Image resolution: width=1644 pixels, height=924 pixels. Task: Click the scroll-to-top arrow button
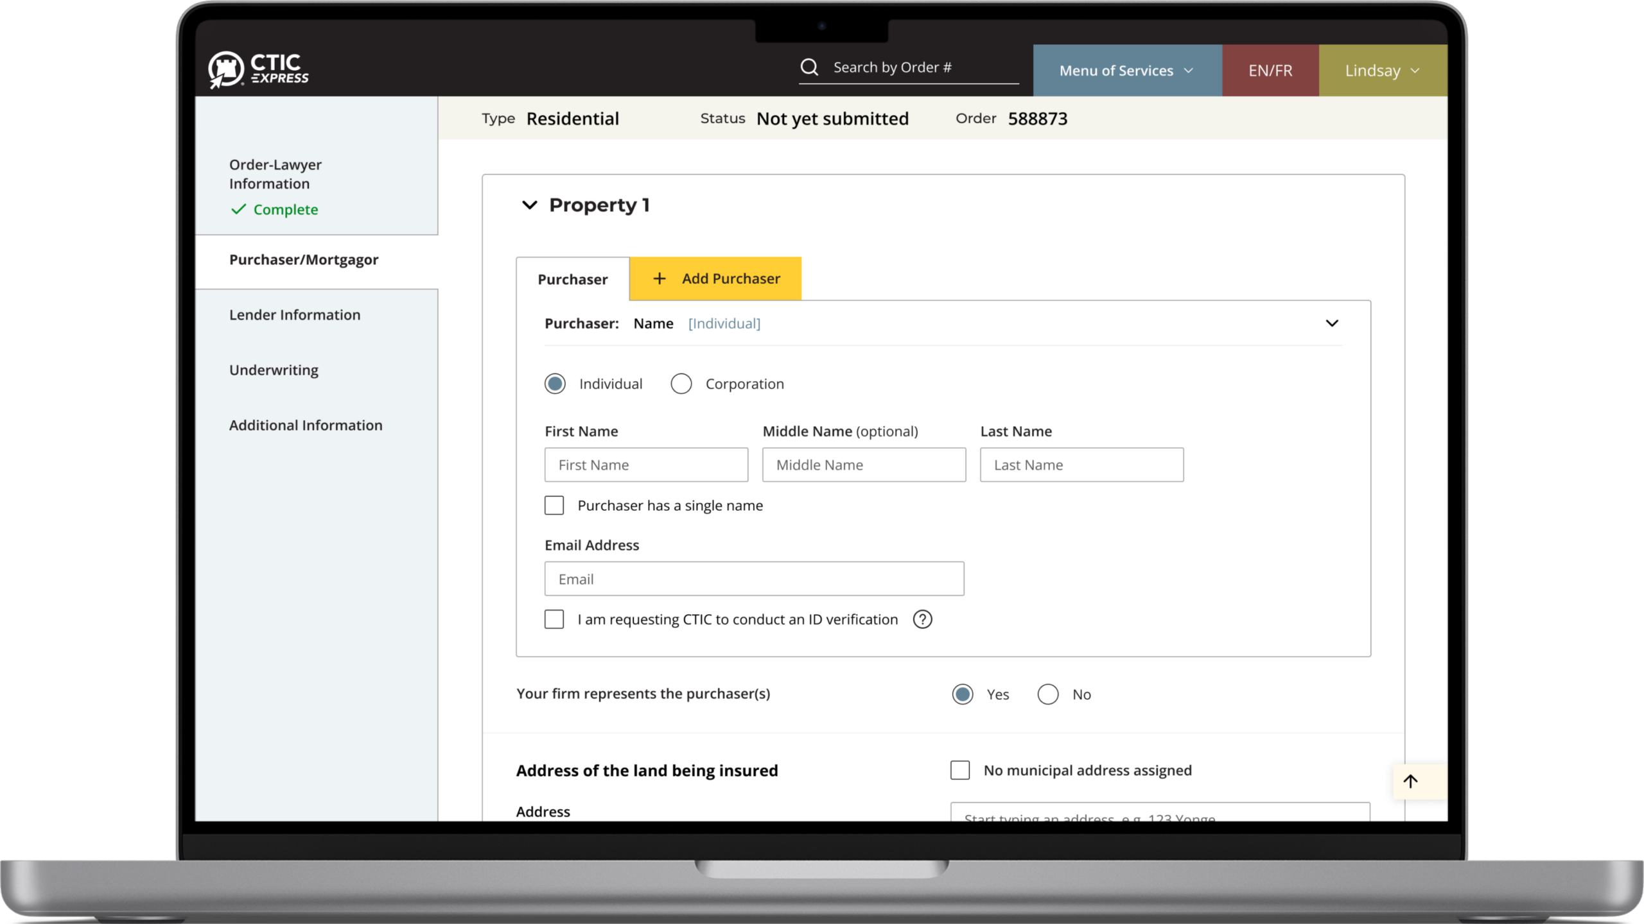[1410, 781]
